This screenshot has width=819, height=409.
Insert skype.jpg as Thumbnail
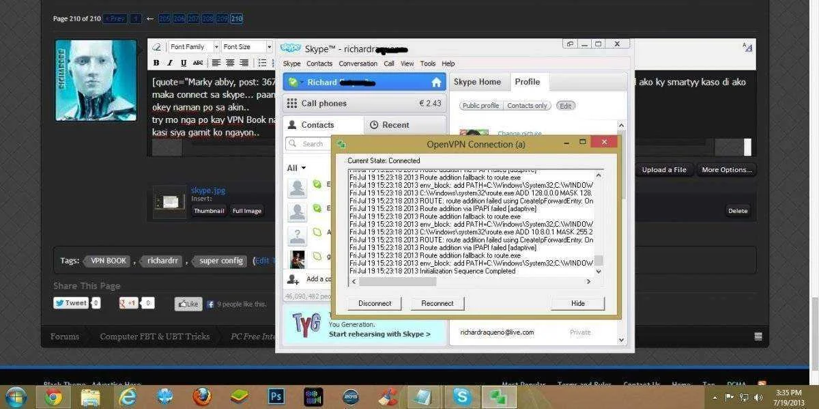209,211
